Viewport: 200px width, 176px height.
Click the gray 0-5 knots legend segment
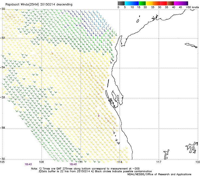coord(121,3)
